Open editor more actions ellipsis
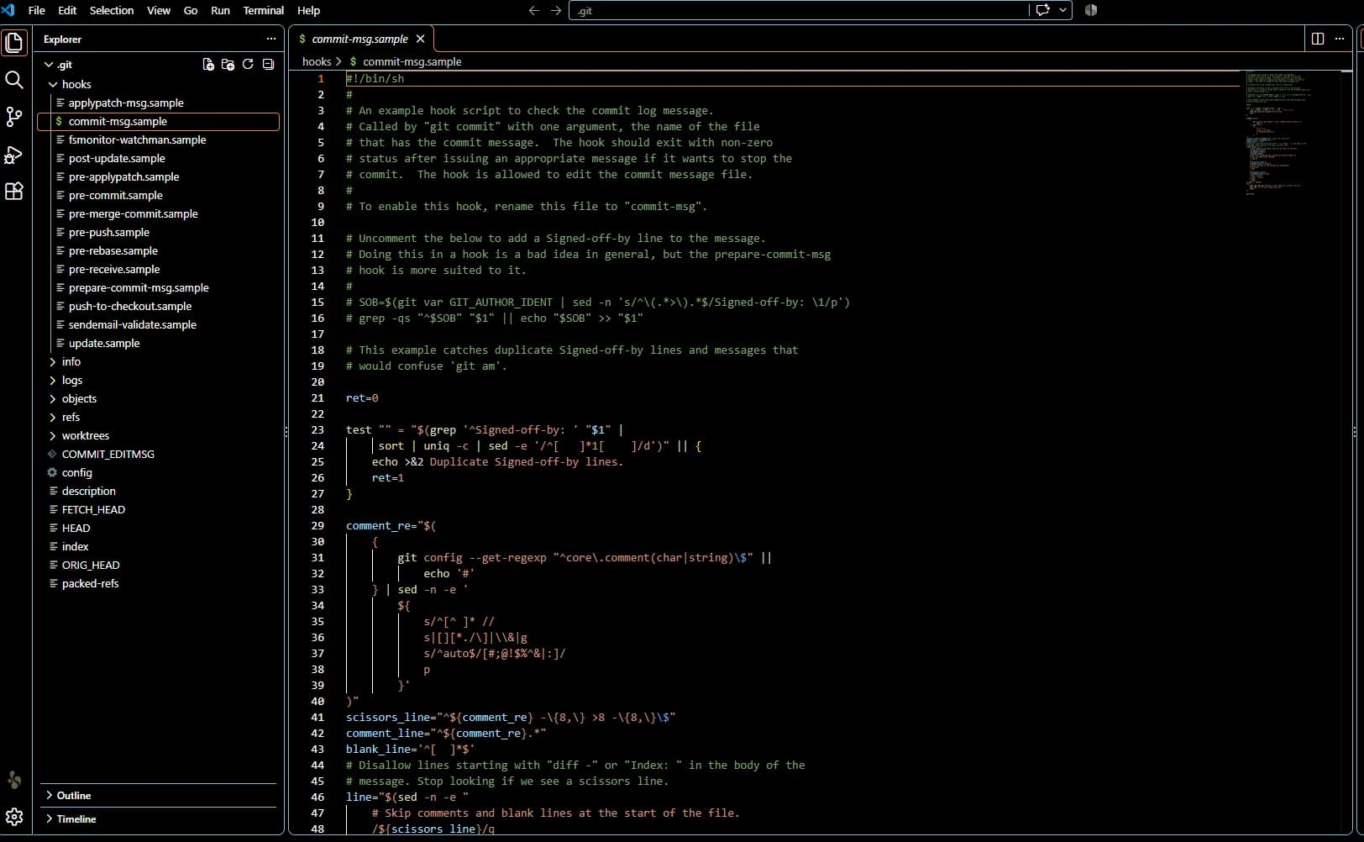Screen dimensions: 1364x842 [1340, 39]
